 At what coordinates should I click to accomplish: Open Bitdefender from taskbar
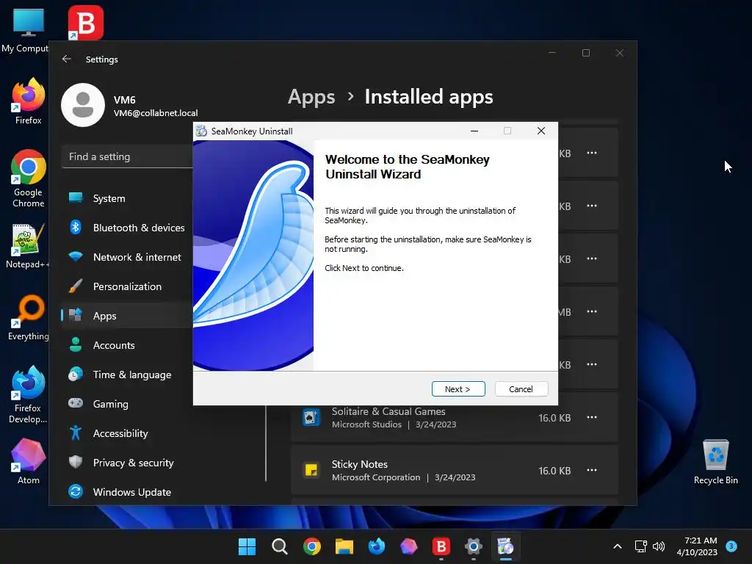click(x=441, y=546)
